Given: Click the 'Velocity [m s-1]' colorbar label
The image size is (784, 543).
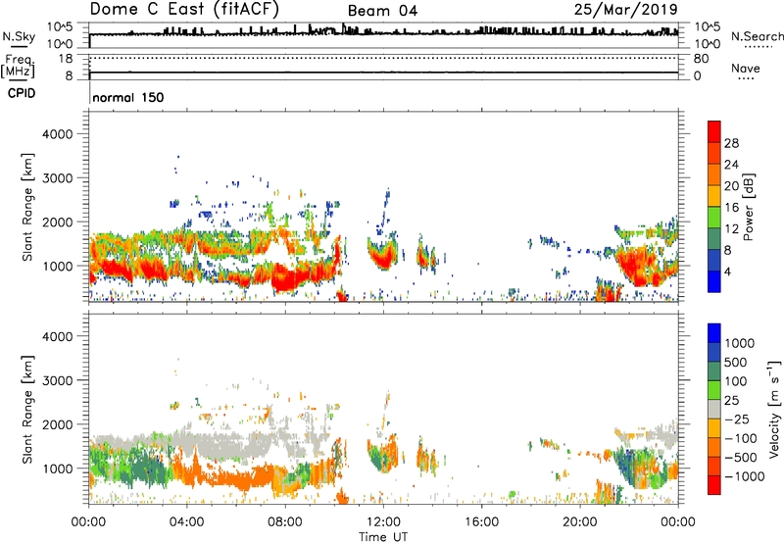Looking at the screenshot, I should click(x=774, y=409).
